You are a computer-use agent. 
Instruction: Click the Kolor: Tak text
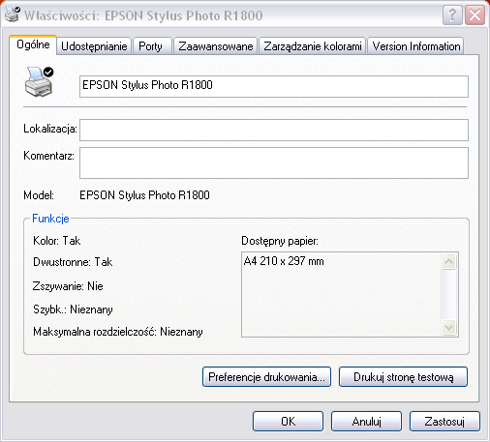[x=56, y=241]
